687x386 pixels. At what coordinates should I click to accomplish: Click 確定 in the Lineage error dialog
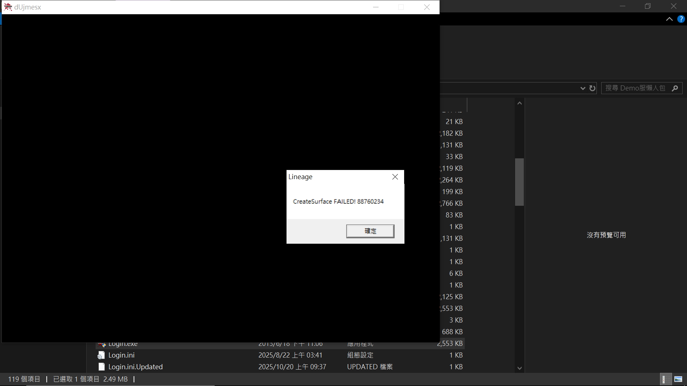tap(370, 231)
